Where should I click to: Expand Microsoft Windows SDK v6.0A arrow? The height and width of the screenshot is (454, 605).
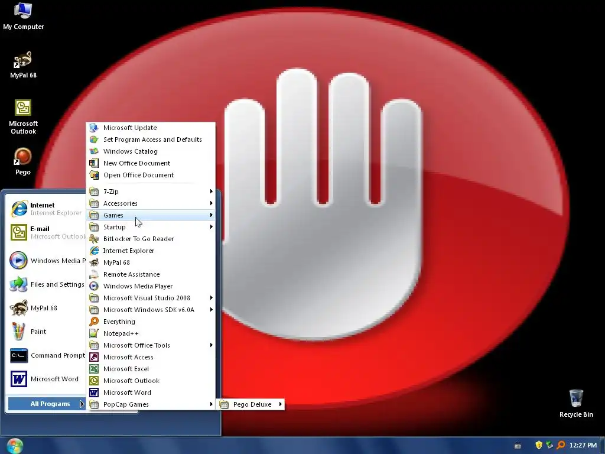[211, 309]
